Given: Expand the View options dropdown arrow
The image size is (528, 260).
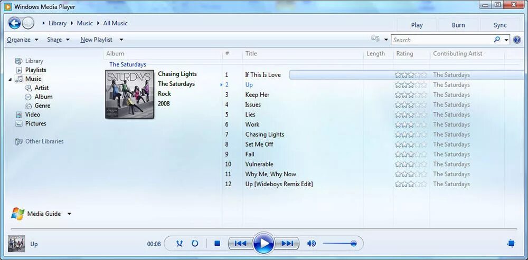Looking at the screenshot, I should pyautogui.click(x=386, y=40).
